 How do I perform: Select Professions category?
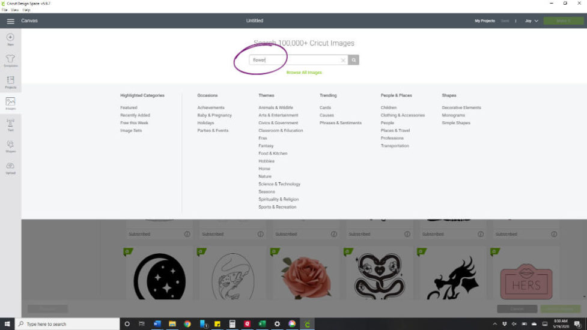click(392, 138)
